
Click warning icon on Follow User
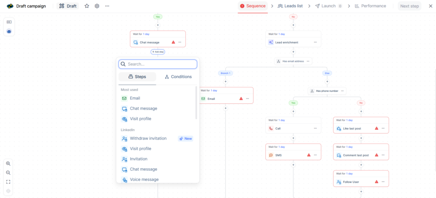[376, 182]
